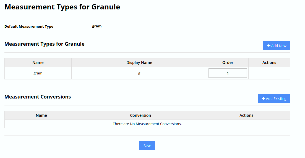Save the measurement type changes
The width and height of the screenshot is (305, 158).
click(x=147, y=146)
